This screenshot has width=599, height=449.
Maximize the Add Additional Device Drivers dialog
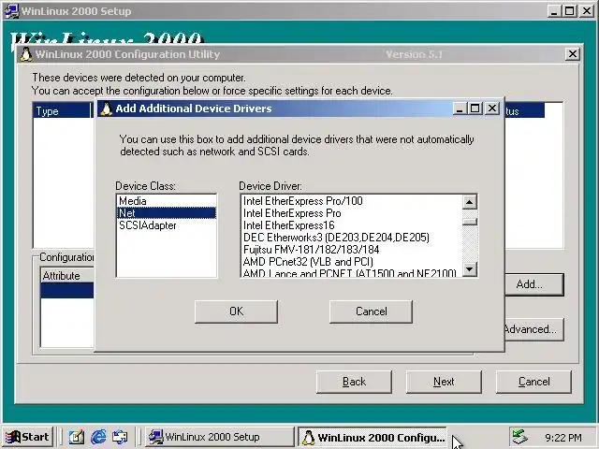pyautogui.click(x=475, y=109)
